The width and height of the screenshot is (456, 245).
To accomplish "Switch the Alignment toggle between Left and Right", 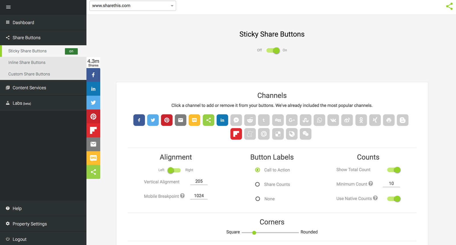I will pyautogui.click(x=174, y=170).
